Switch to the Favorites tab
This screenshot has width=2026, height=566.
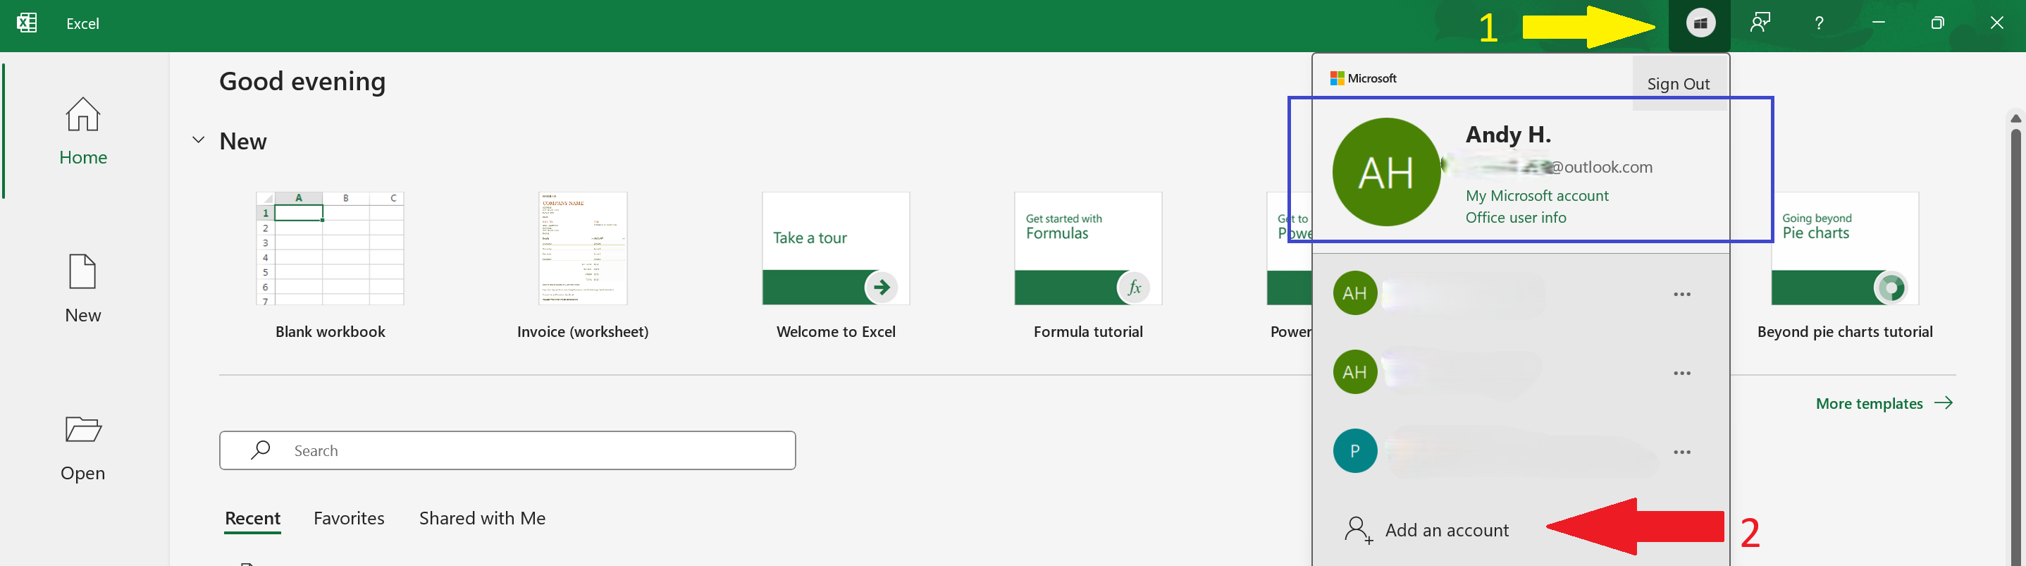348,518
